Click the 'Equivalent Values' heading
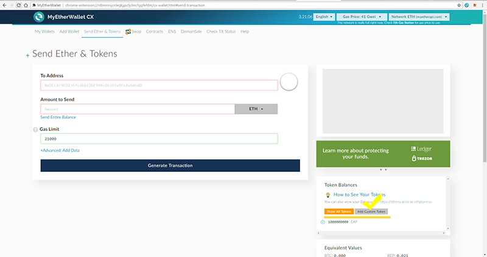The width and height of the screenshot is (487, 257). 343,248
